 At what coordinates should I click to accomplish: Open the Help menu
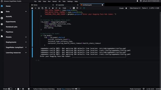(x=76, y=1)
